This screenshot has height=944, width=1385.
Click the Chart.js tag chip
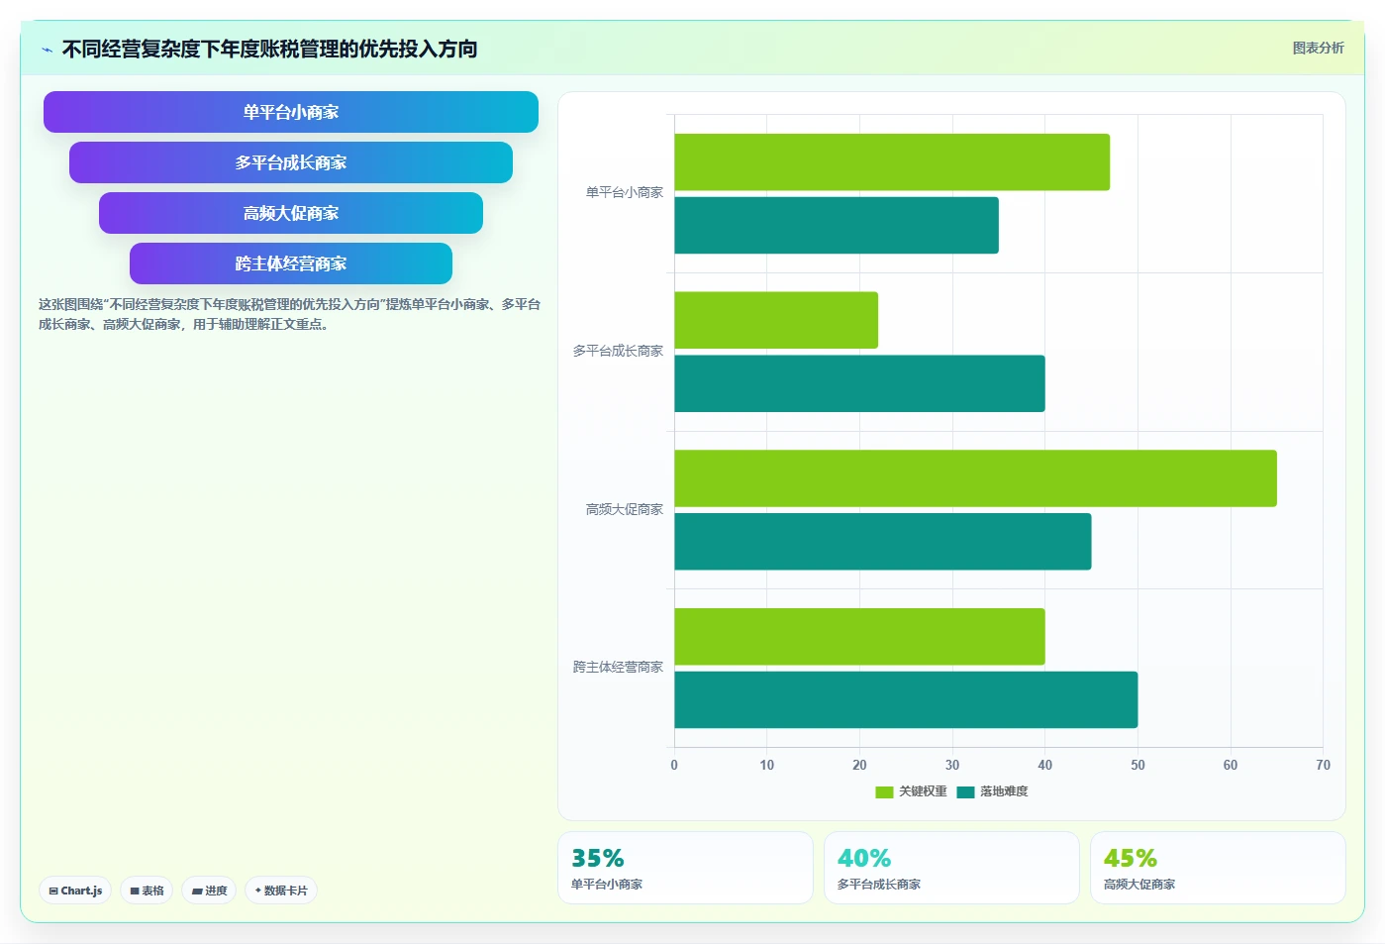click(x=75, y=891)
